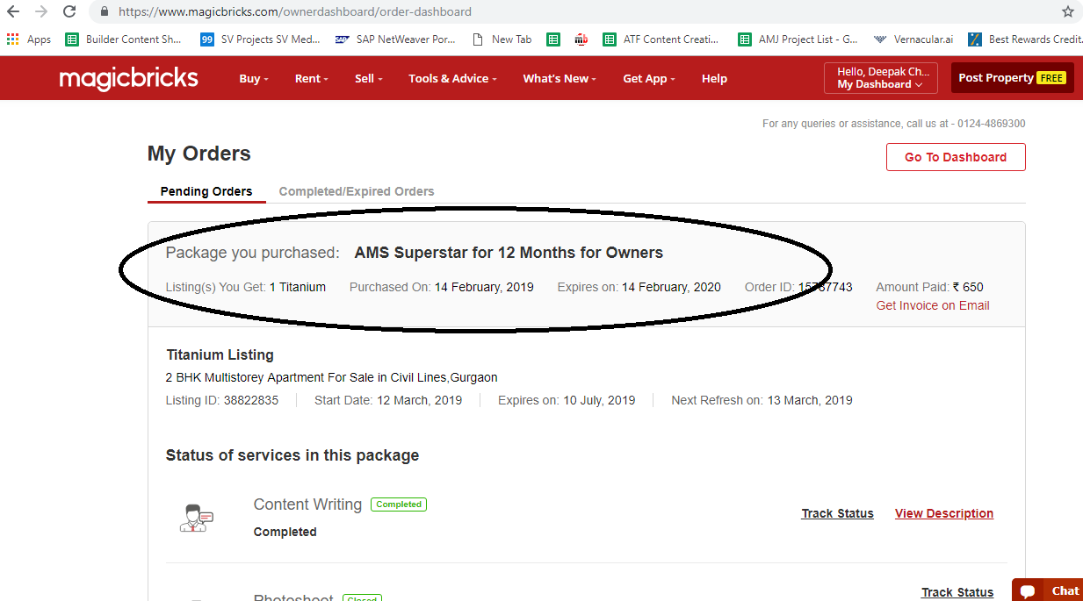This screenshot has height=601, width=1083.
Task: Switch to Completed/Expired Orders tab
Action: tap(356, 191)
